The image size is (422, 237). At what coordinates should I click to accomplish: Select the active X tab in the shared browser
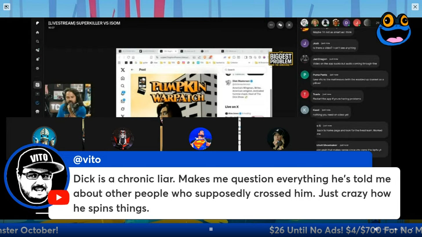click(168, 51)
